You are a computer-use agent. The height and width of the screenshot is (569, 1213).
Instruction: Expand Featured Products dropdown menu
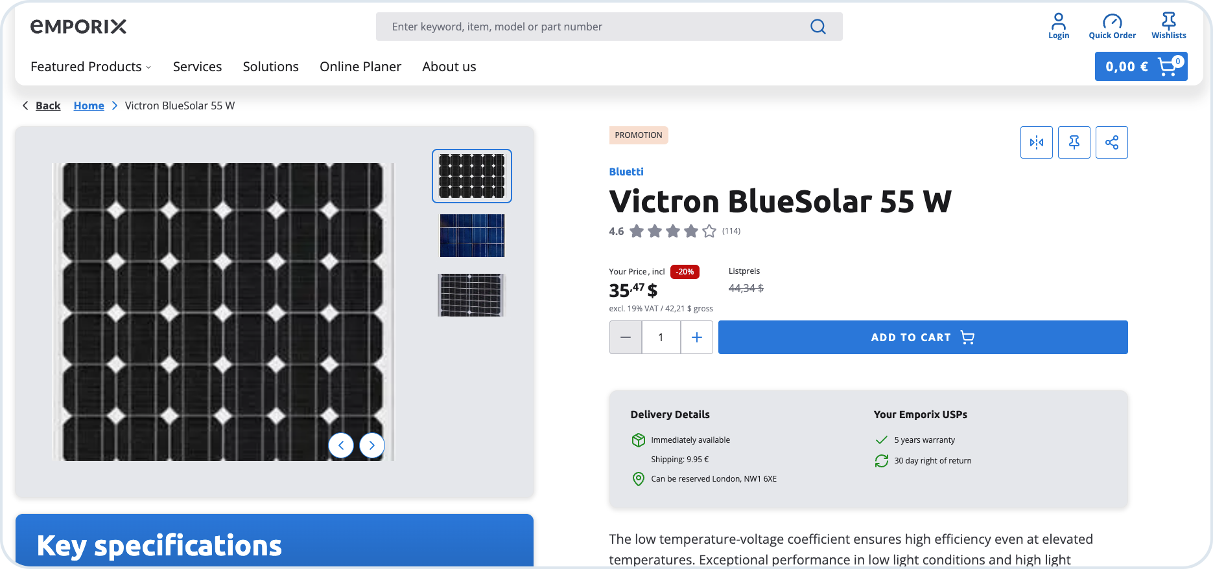(x=91, y=67)
